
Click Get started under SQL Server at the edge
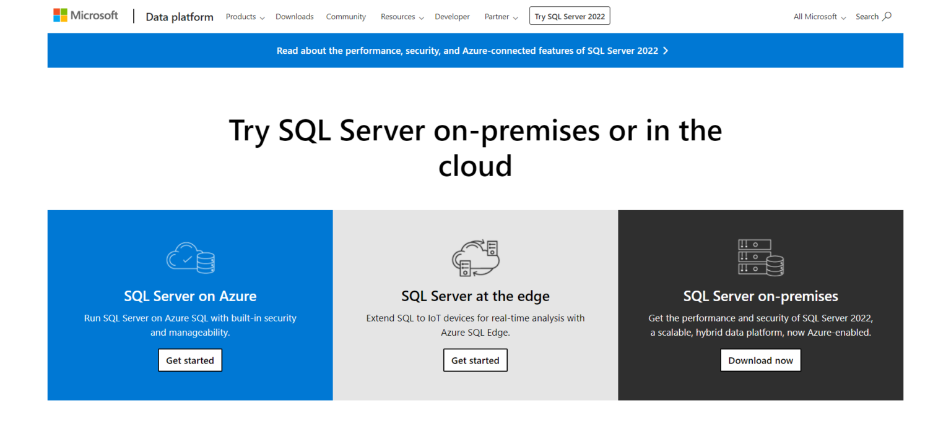[x=475, y=360]
